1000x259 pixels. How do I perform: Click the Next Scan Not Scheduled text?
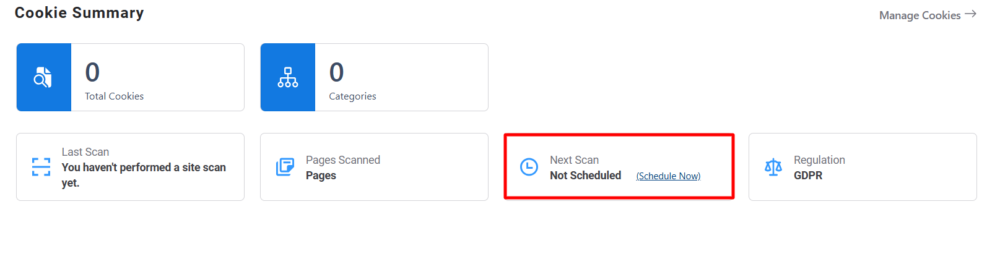(585, 176)
